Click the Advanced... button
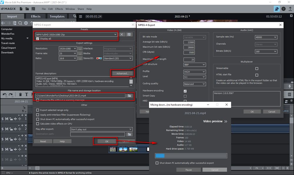 click(122, 73)
